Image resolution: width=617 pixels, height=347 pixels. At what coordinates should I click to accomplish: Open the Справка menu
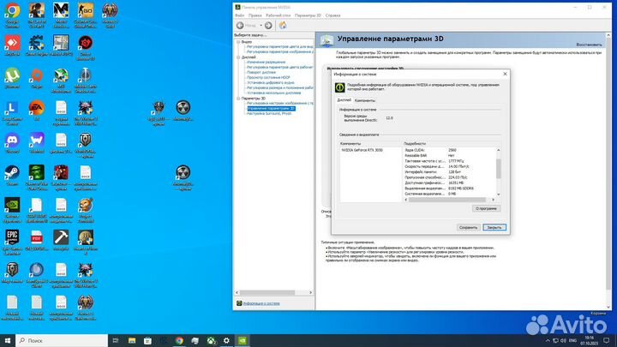332,15
